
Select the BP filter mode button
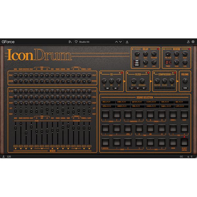pos(144,88)
